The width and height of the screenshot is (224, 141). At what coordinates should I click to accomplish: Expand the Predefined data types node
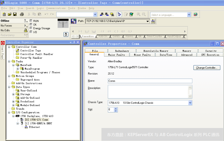coord(13,102)
